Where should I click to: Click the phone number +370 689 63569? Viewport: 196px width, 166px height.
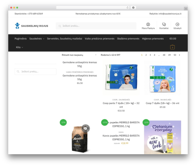pos(35,14)
